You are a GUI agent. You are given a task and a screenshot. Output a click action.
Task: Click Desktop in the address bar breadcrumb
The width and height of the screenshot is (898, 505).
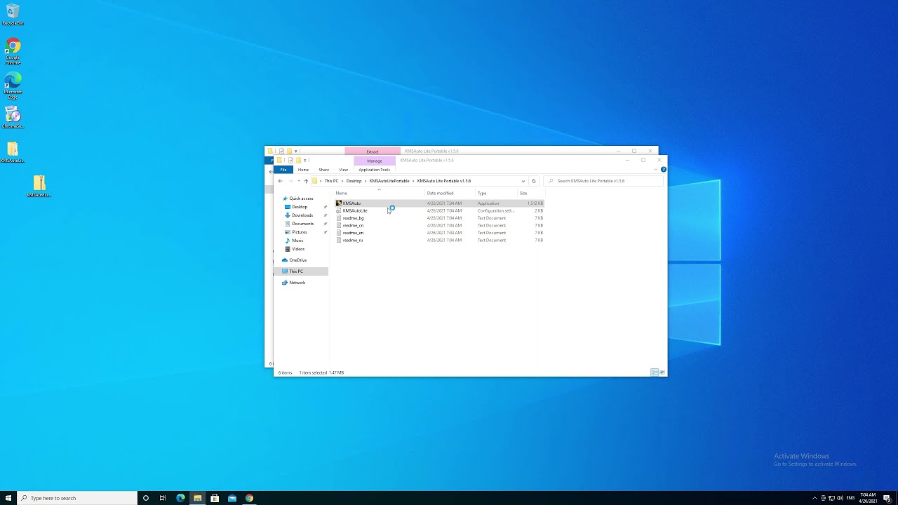point(354,181)
